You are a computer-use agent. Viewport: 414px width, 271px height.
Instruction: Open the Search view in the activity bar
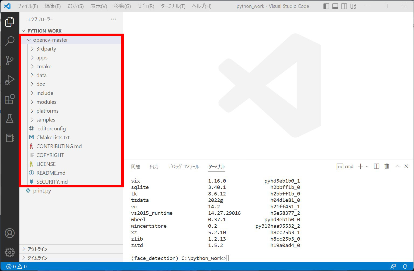pos(10,41)
